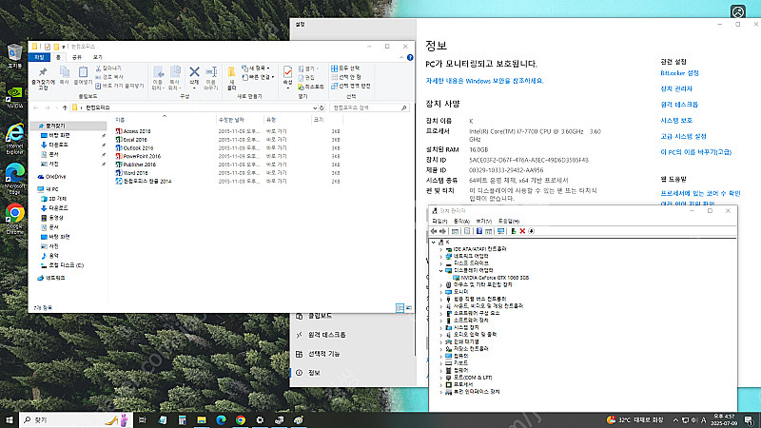Image resolution: width=761 pixels, height=428 pixels.
Task: Select PowerPoint 2016 shortcut in file list
Action: click(x=138, y=156)
